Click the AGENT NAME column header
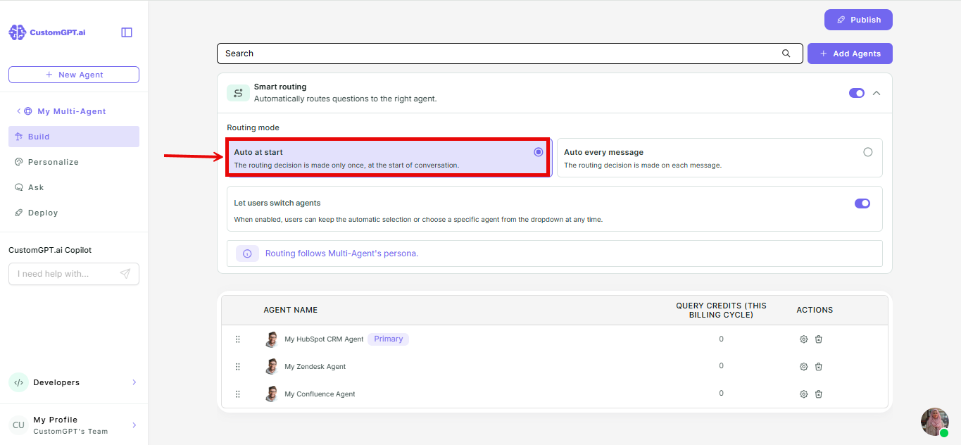961x445 pixels. click(291, 310)
